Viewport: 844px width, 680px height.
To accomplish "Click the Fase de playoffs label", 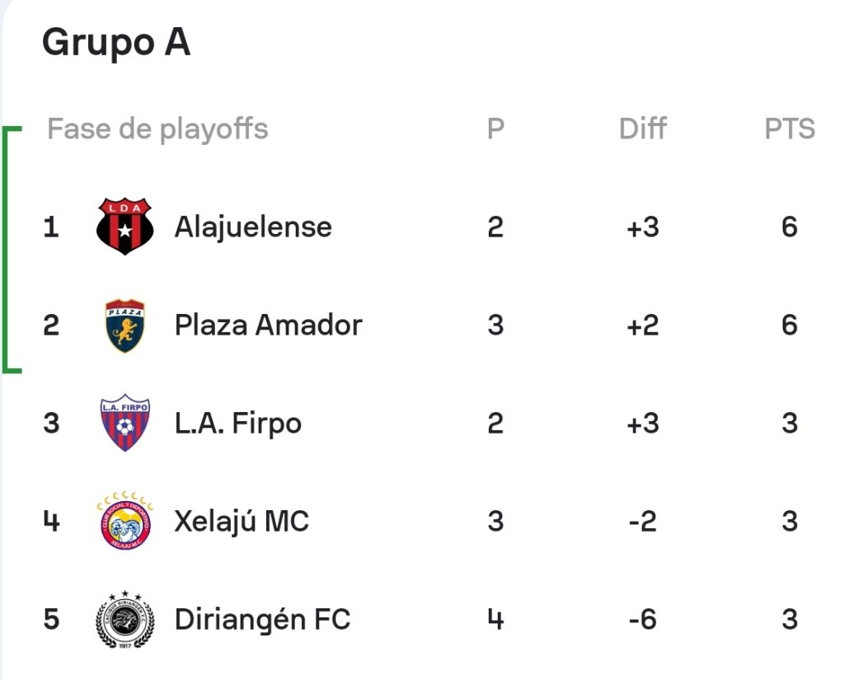I will click(157, 129).
